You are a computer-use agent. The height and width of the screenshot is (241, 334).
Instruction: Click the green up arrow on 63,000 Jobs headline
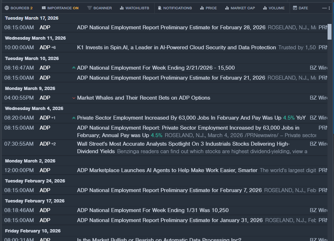(74, 118)
